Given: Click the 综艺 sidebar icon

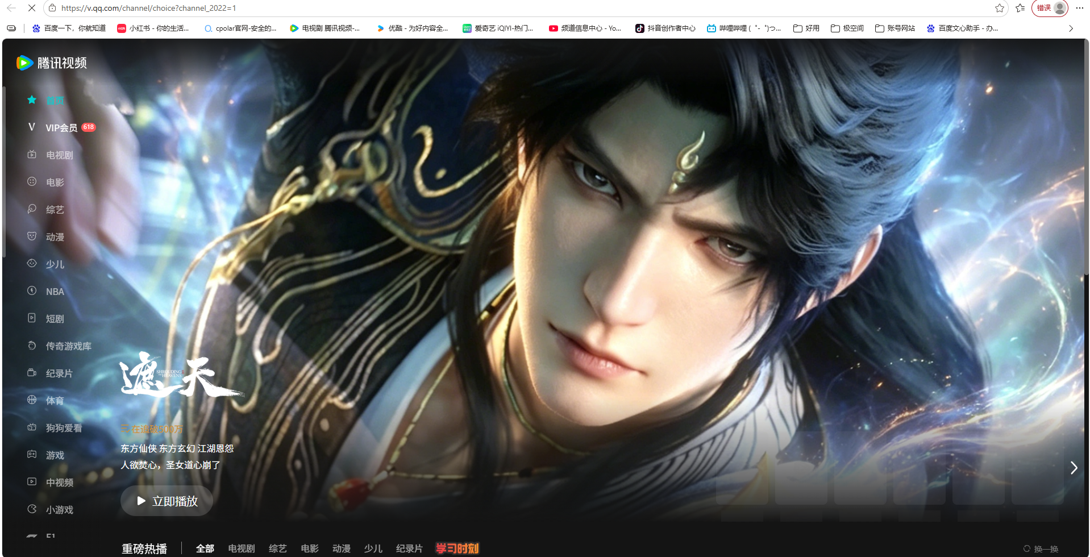Looking at the screenshot, I should coord(32,209).
